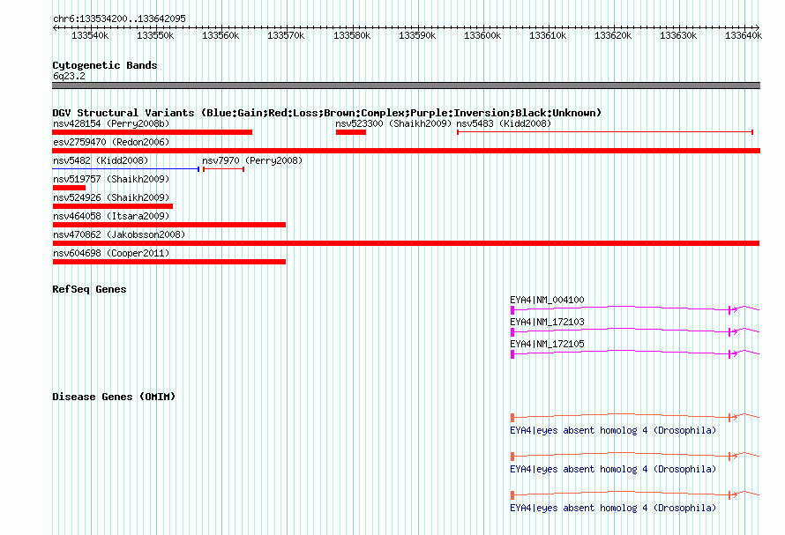
Task: Click the blue gain line for nsv5482
Action: pos(125,169)
